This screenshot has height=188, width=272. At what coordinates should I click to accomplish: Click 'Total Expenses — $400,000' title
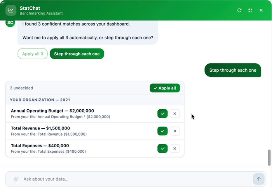(40, 146)
